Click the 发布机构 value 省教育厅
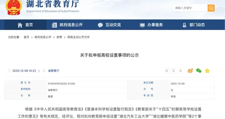This screenshot has width=225, height=119. tap(53, 90)
